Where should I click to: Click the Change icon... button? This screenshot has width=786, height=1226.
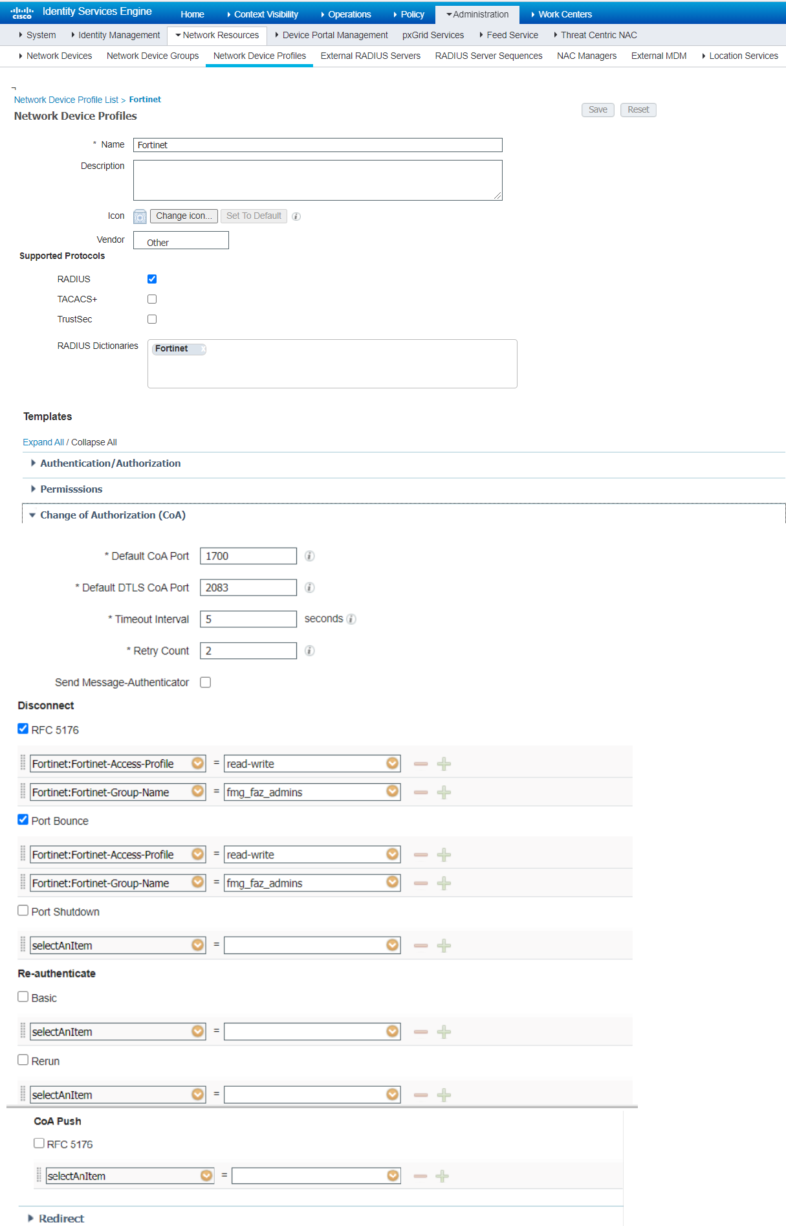tap(184, 216)
